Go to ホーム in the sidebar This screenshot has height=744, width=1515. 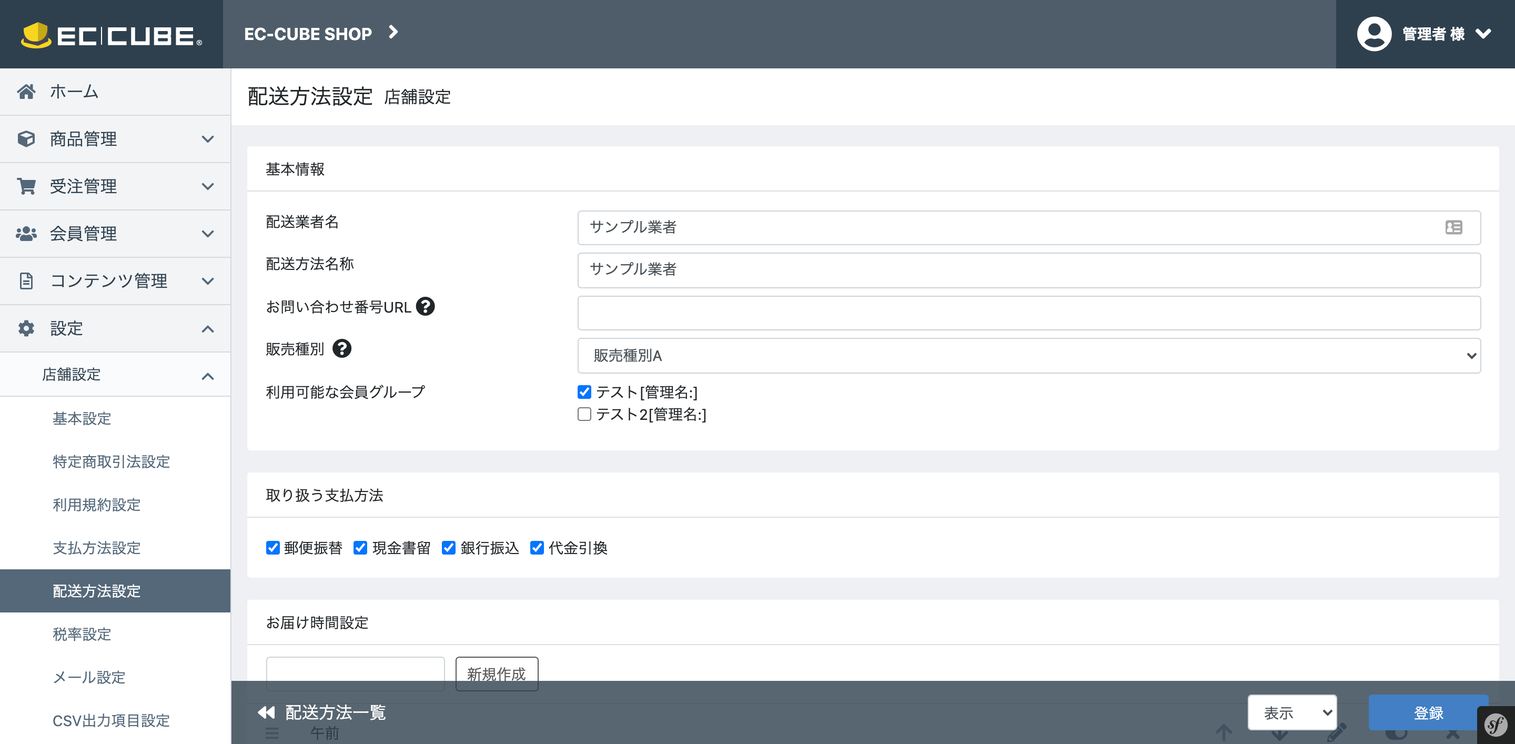[x=115, y=92]
